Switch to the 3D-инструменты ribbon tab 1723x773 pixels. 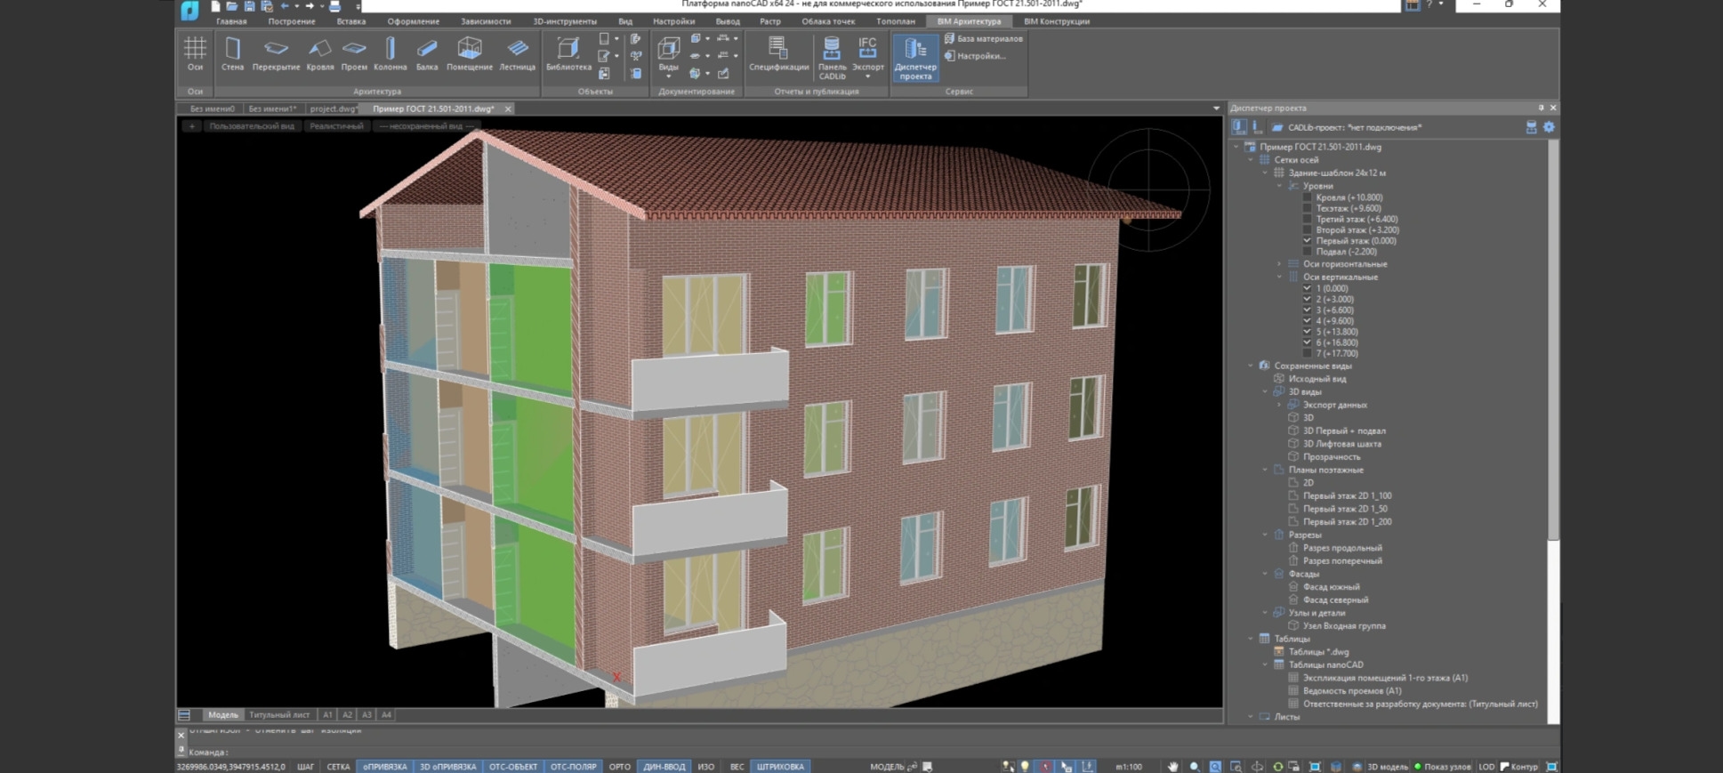(x=565, y=21)
